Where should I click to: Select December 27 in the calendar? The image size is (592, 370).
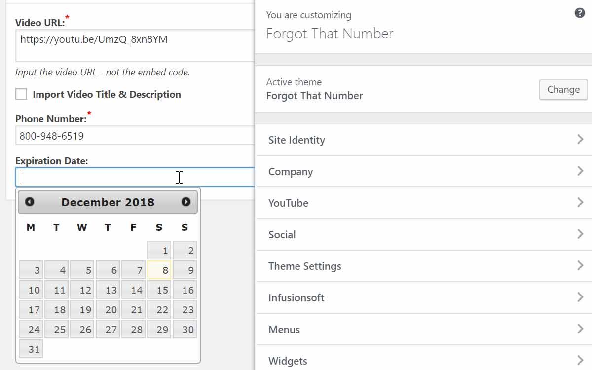pyautogui.click(x=108, y=330)
